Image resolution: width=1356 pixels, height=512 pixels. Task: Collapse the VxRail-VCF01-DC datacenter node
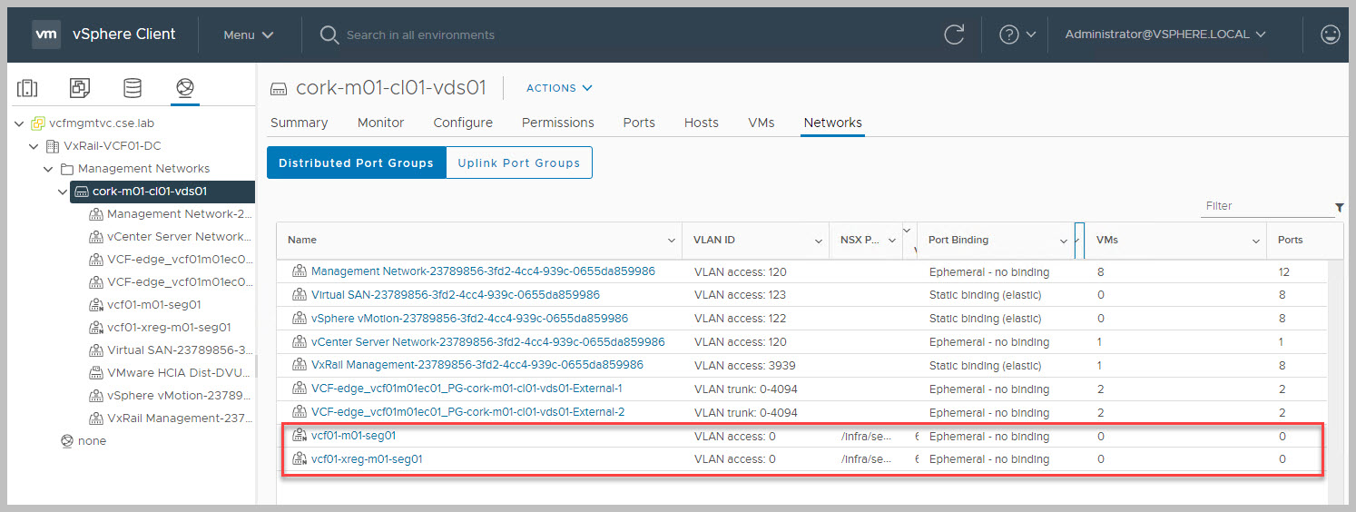pyautogui.click(x=34, y=146)
